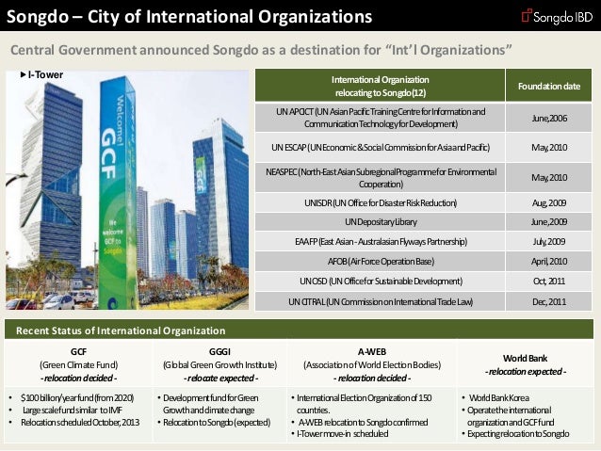The width and height of the screenshot is (601, 451).
Task: Select the 'UN APCICT' table row text
Action: pos(381,118)
